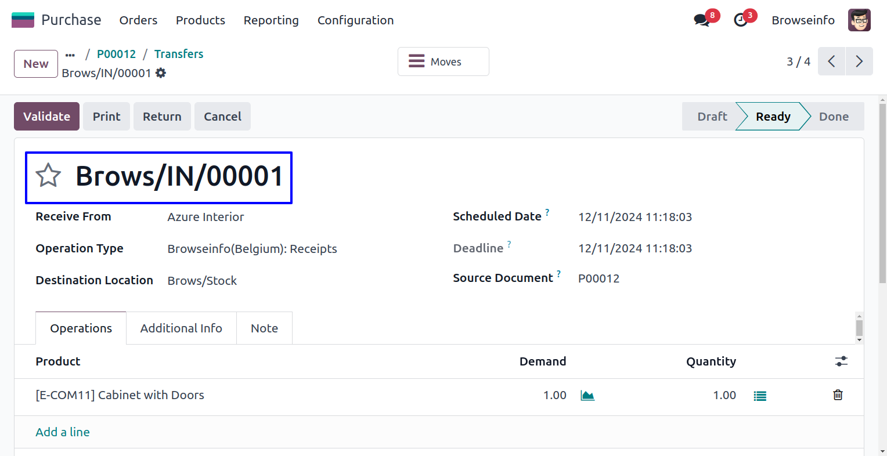
Task: Click Destination Location Brows/Stock field
Action: (x=202, y=281)
